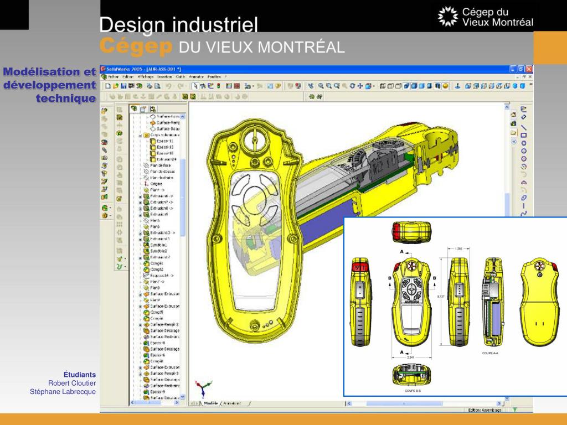Screen dimensions: 567x425
Task: Activate the Select arrow cursor tool
Action: coord(195,86)
